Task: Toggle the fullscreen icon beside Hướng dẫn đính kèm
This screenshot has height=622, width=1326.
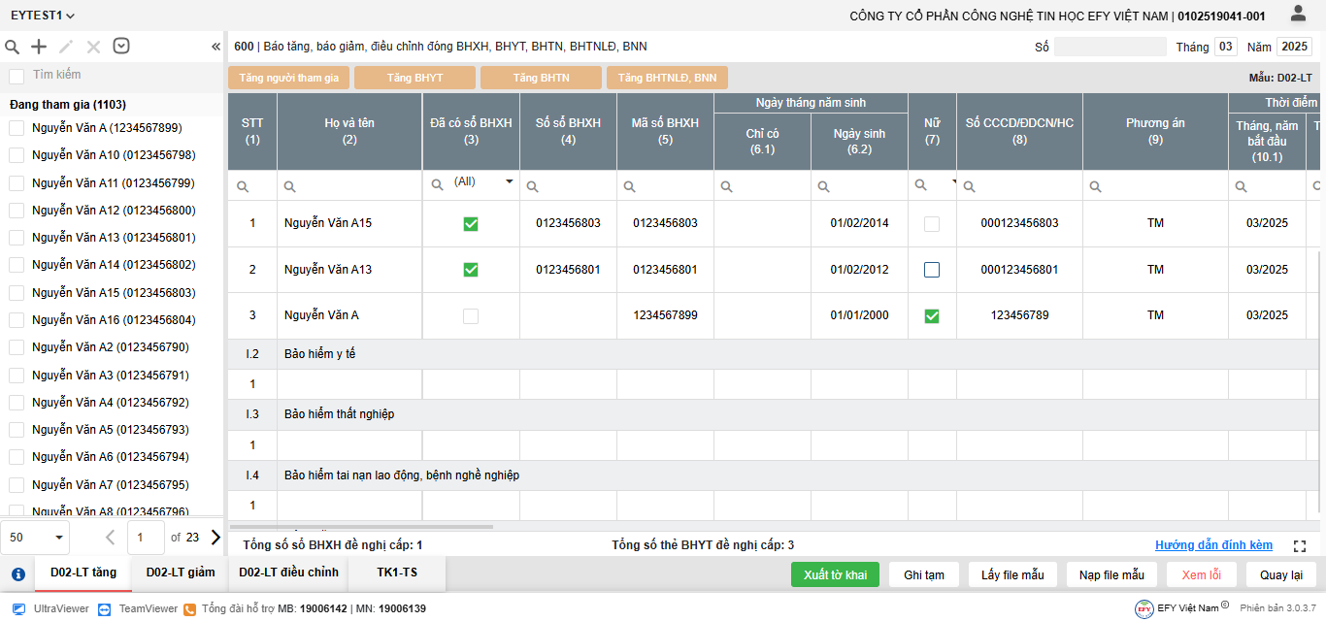Action: pos(1300,546)
